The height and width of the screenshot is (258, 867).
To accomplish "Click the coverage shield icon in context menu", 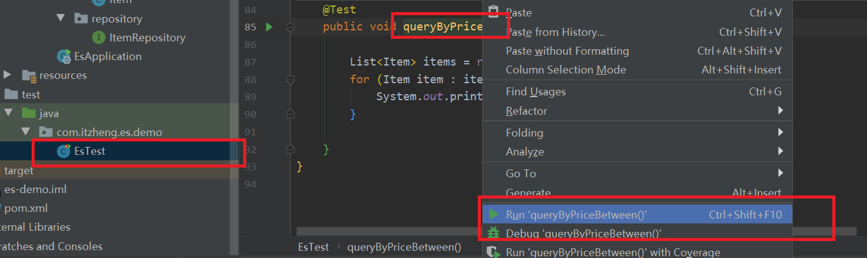I will pos(493,252).
